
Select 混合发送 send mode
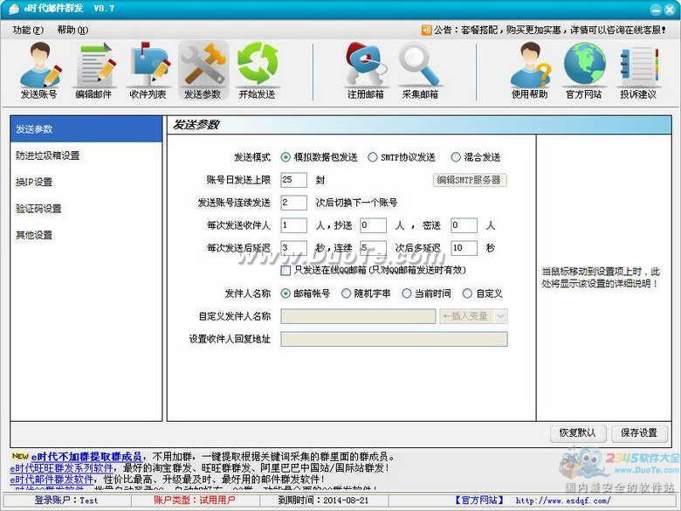pos(455,157)
